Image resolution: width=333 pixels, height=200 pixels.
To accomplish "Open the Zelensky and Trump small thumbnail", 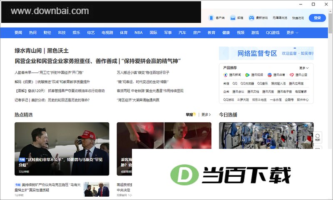I will click(x=97, y=189).
